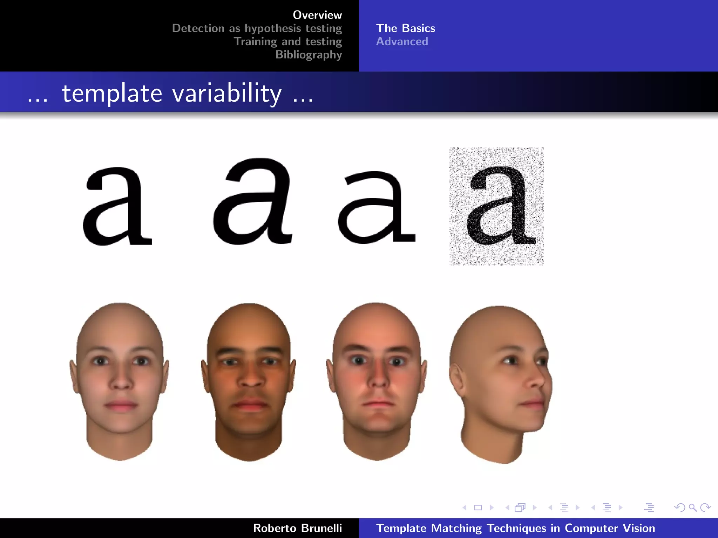The height and width of the screenshot is (538, 718).
Task: Open the Bibliography section
Action: click(x=309, y=55)
